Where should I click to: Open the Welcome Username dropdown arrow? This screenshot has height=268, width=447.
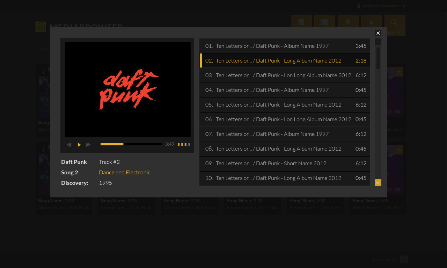[x=404, y=6]
